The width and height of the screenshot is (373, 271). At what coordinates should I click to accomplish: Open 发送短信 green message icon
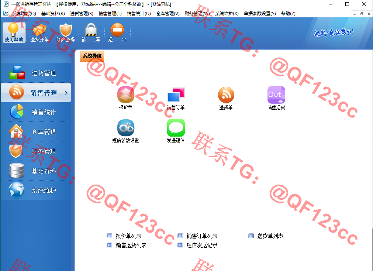[176, 128]
